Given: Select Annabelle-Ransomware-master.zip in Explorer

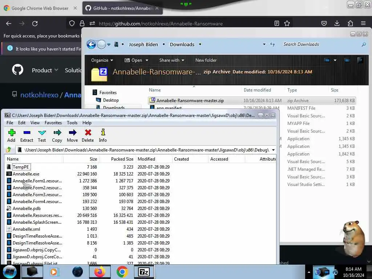Looking at the screenshot, I should pyautogui.click(x=252, y=101).
